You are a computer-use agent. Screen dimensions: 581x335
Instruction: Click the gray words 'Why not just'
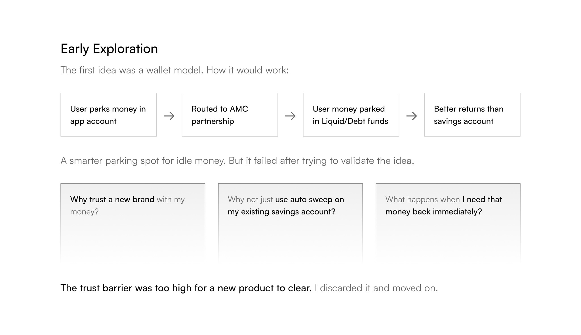[250, 199]
